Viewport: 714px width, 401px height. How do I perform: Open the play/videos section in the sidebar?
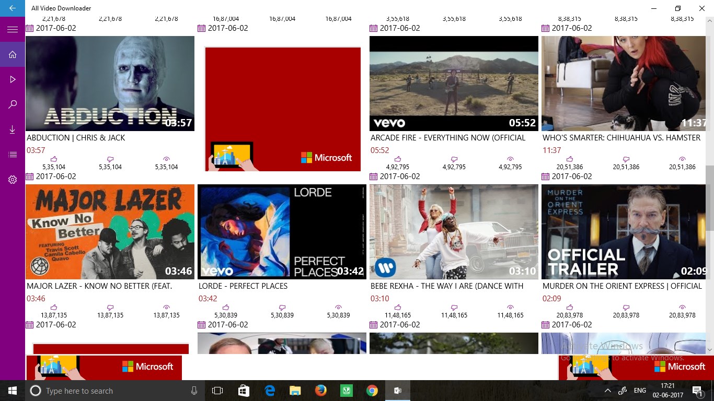13,79
